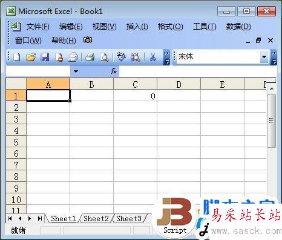
Task: Restore the workbook window inside Excel
Action: 258,41
